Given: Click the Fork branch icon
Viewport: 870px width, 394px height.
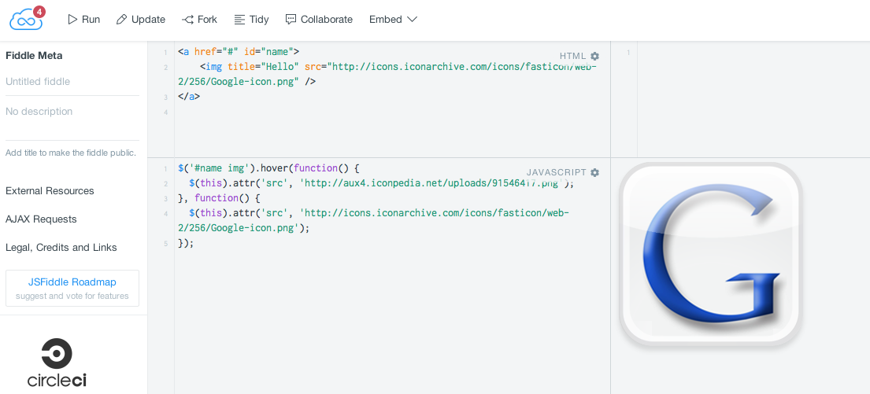Looking at the screenshot, I should tap(187, 20).
